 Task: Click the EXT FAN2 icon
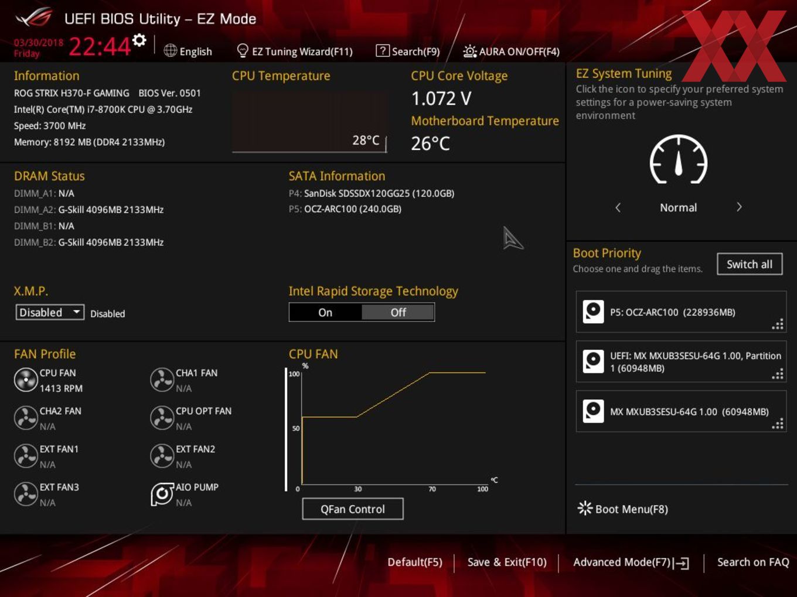[162, 457]
